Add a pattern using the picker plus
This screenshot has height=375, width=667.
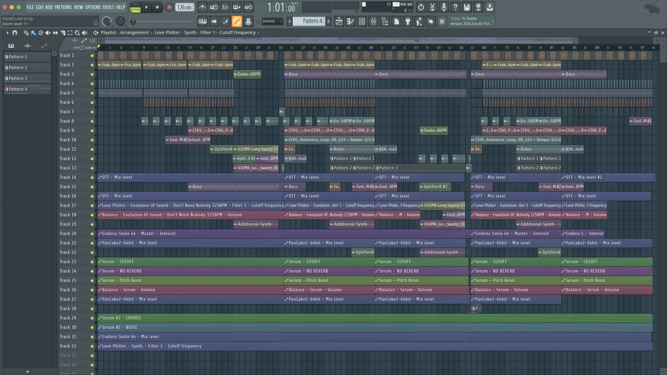coord(27,372)
